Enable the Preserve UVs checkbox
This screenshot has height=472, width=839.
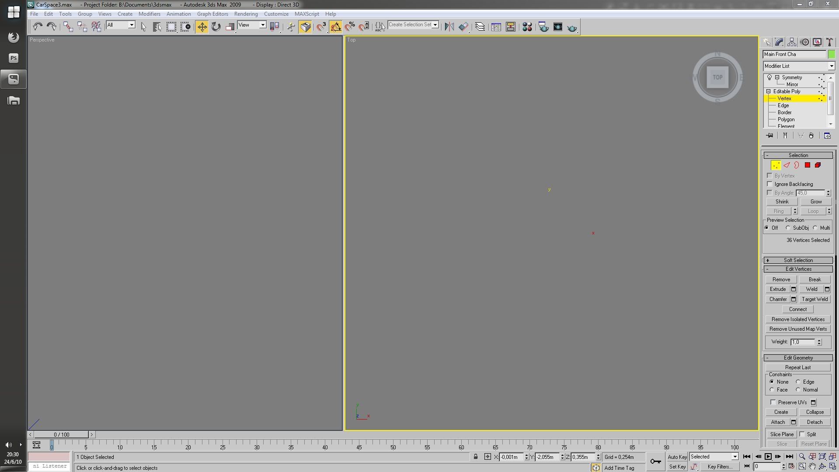[x=773, y=402]
